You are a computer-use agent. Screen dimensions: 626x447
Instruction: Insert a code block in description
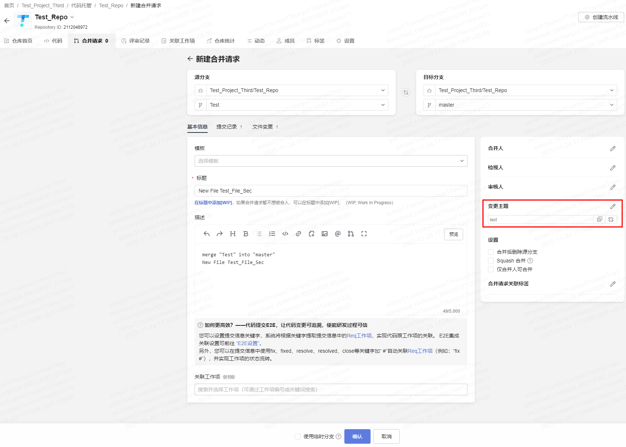[x=285, y=234]
